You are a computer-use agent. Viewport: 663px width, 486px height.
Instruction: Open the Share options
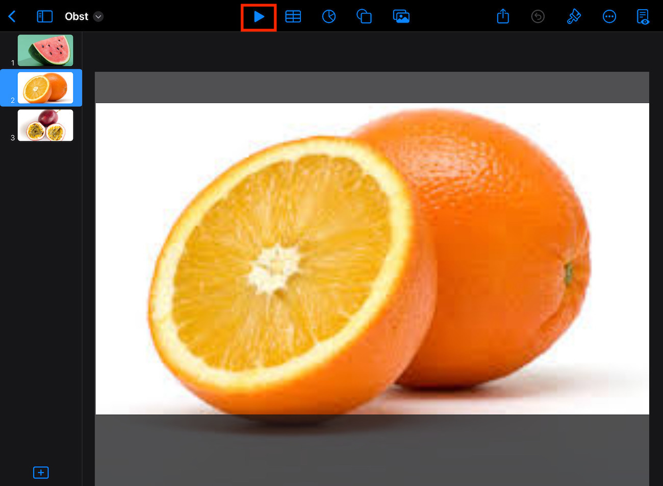503,16
